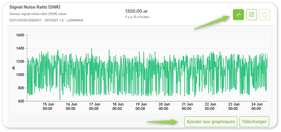Click 'Sensor signal noise ratio (SNR) value' description
Viewport: 281px width, 132px height.
pyautogui.click(x=38, y=14)
